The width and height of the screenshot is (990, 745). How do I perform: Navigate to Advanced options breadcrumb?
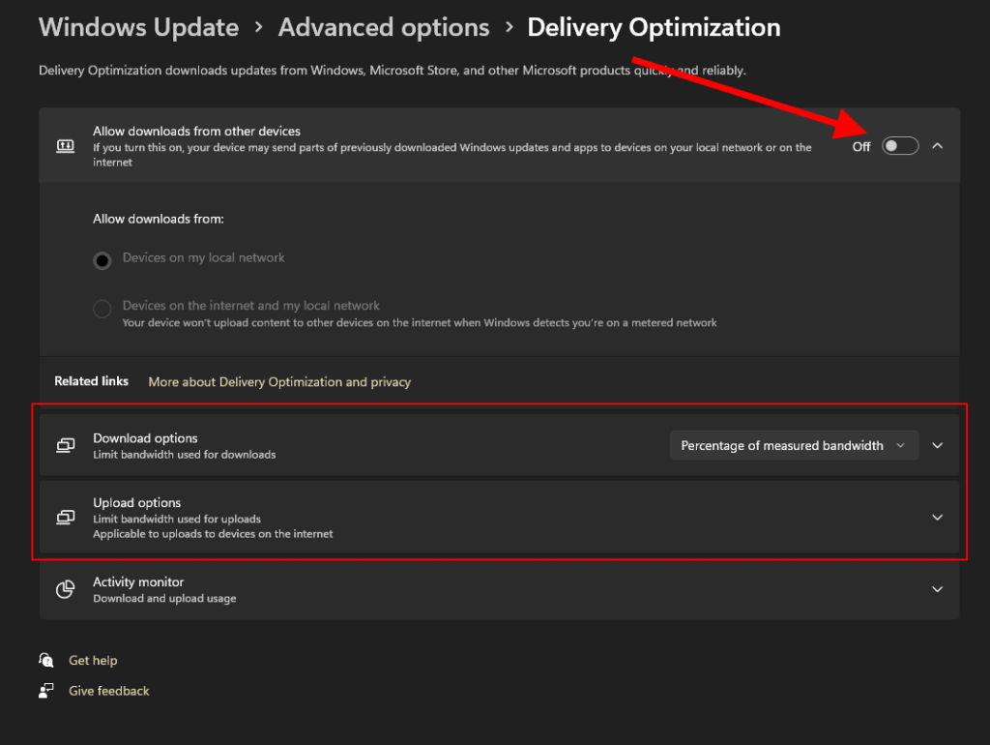(x=384, y=28)
